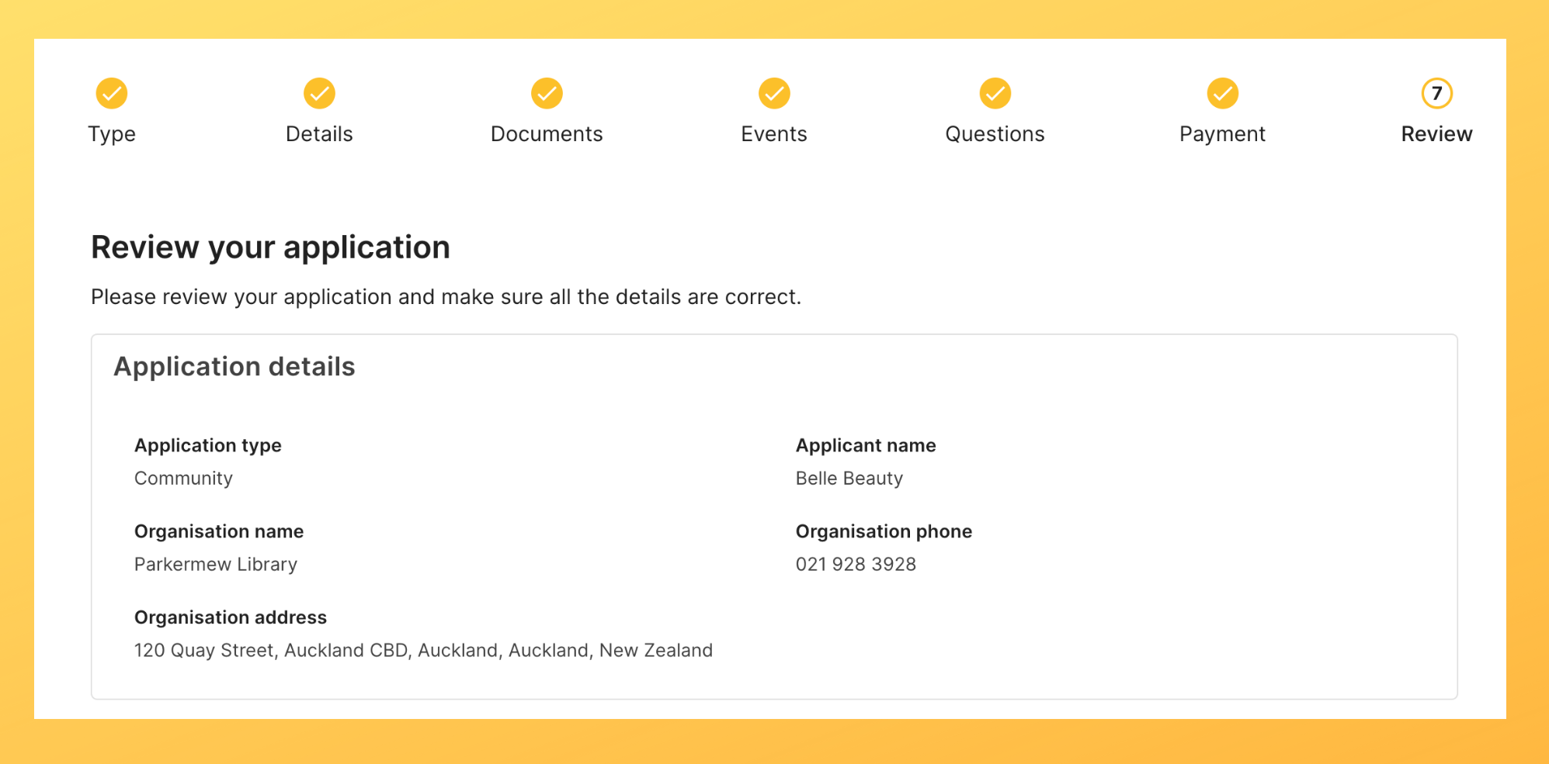Click the 'Applicant name' field label
Image resolution: width=1549 pixels, height=764 pixels.
pyautogui.click(x=866, y=446)
